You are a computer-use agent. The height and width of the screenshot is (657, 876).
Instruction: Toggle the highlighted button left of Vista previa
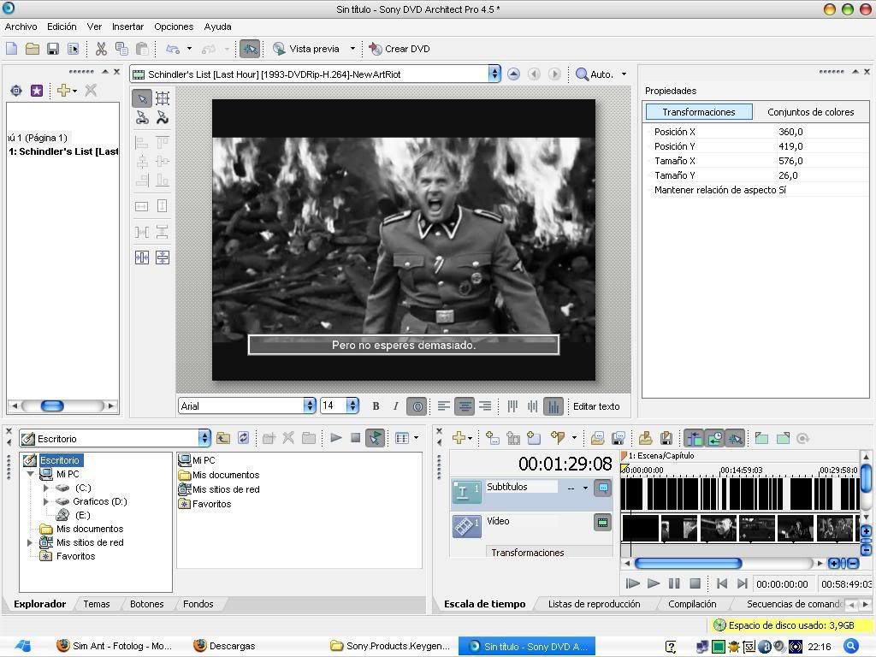250,49
